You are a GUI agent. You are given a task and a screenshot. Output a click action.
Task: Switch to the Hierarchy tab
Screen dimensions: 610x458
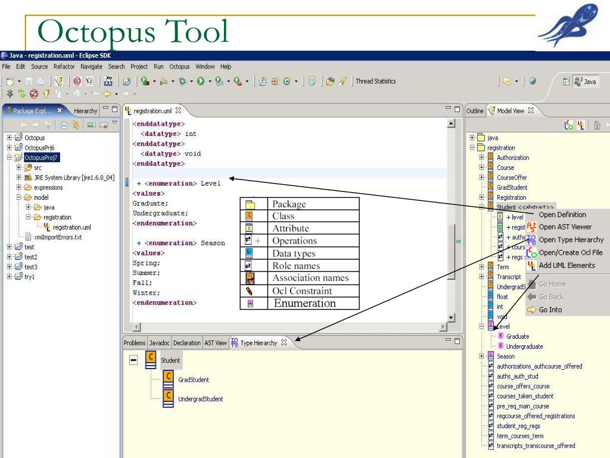coord(86,111)
